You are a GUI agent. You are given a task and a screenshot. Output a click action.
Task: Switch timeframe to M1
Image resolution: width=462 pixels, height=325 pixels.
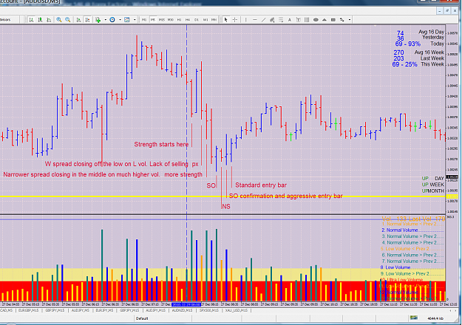pyautogui.click(x=144, y=20)
